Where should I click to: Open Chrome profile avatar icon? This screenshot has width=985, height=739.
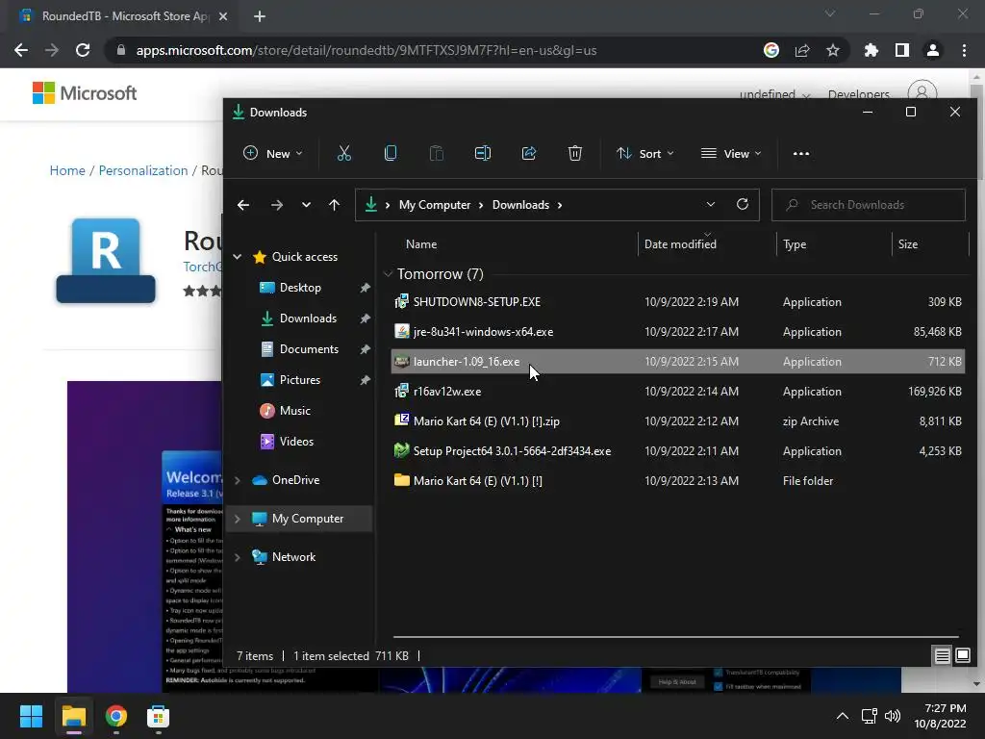pos(933,50)
